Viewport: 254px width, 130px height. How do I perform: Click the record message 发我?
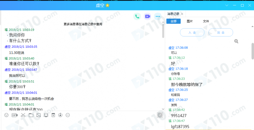(174, 105)
